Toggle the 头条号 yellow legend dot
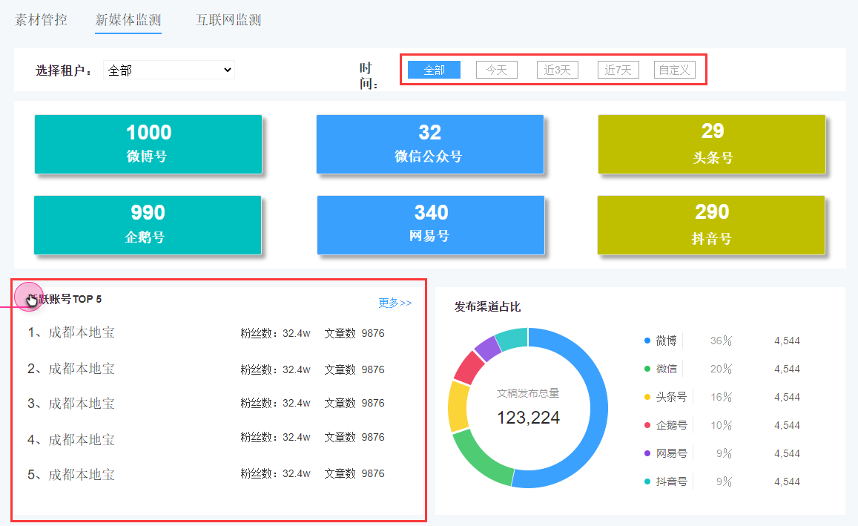 (x=647, y=398)
